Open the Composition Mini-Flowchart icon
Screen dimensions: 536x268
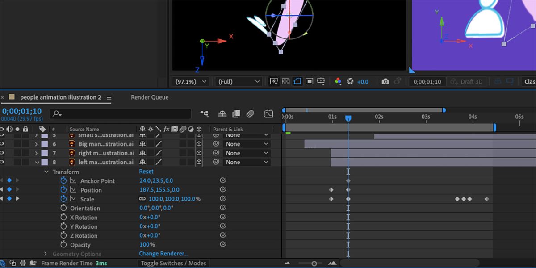click(204, 114)
